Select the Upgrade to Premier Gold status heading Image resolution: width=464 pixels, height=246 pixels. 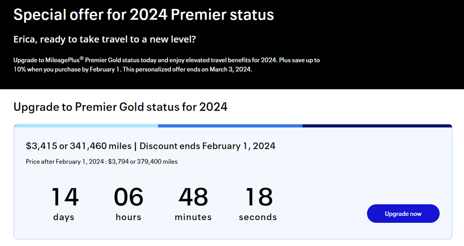tap(121, 107)
